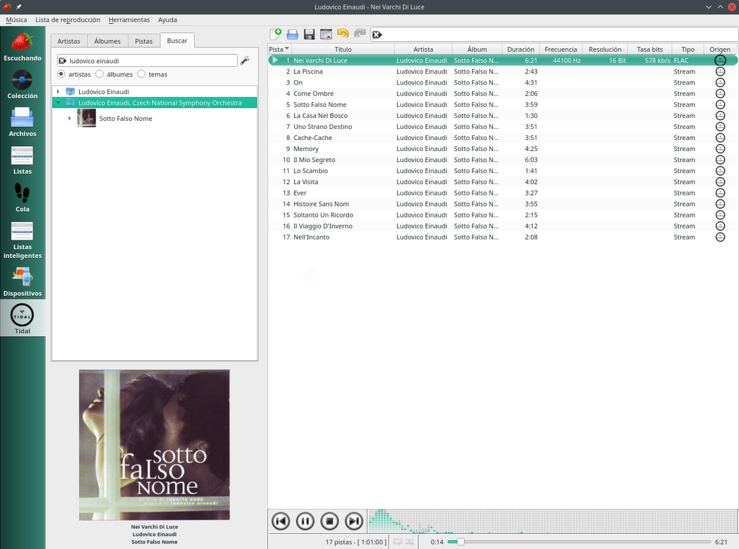
Task: Toggle repeat mode in status bar
Action: click(x=398, y=542)
